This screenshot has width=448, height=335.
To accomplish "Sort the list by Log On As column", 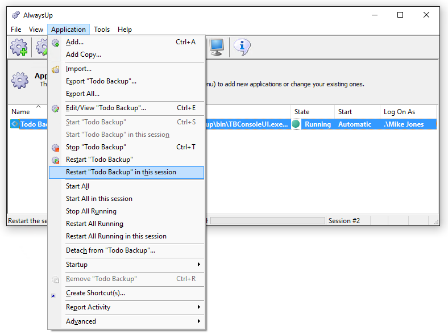I will pyautogui.click(x=408, y=111).
